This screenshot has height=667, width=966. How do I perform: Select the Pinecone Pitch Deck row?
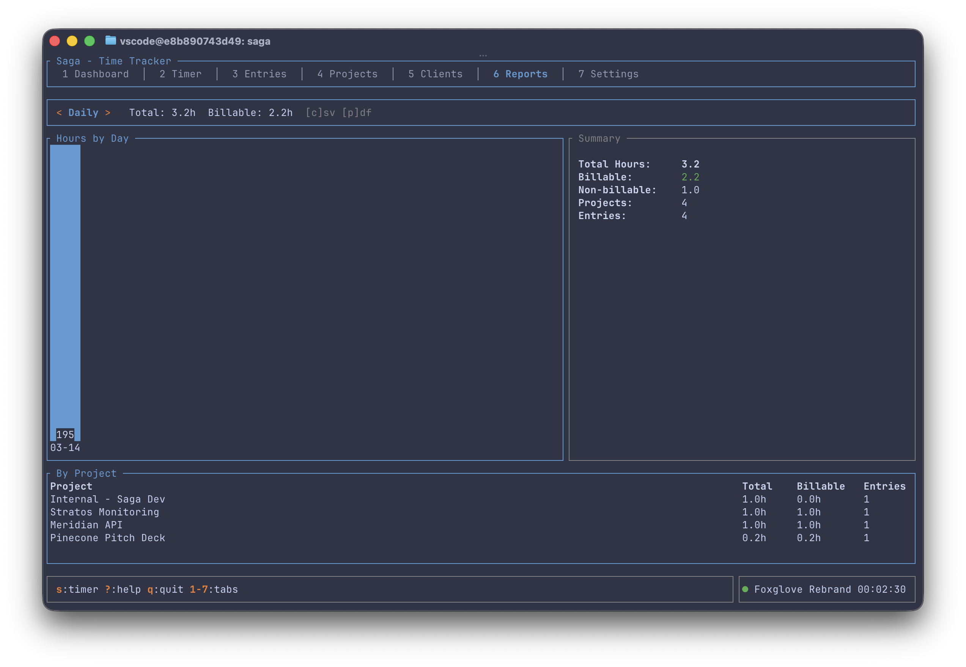point(107,538)
